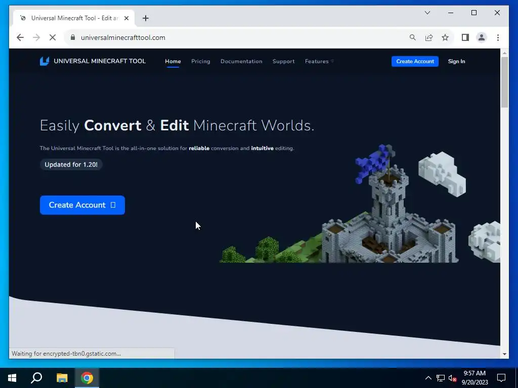Click the Universal Minecraft Tool logo icon
518x388 pixels.
point(45,61)
